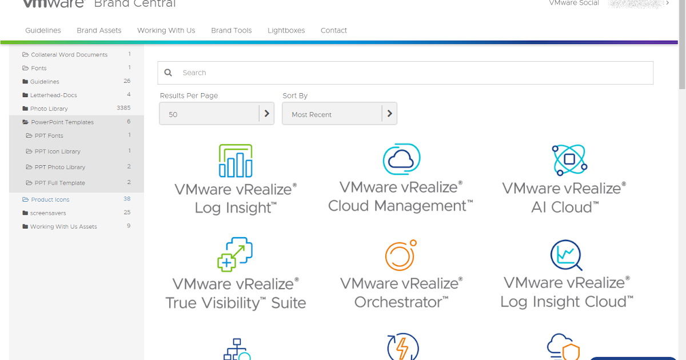The image size is (686, 360).
Task: Click the folder icon beside screensavers
Action: coord(25,213)
